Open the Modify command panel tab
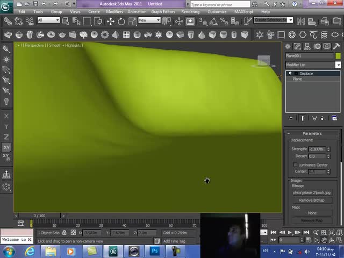The width and height of the screenshot is (344, 258). (x=297, y=46)
